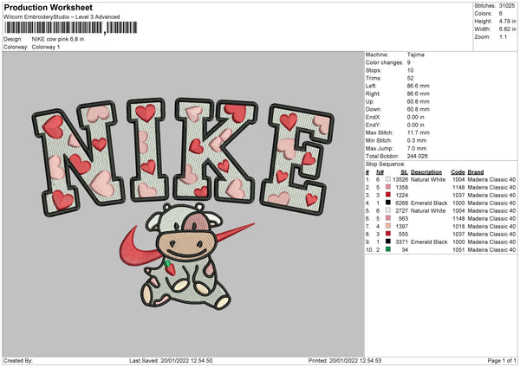Image resolution: width=520 pixels, height=367 pixels.
Task: Select the 'Color changes:' label
Action: pyautogui.click(x=384, y=62)
